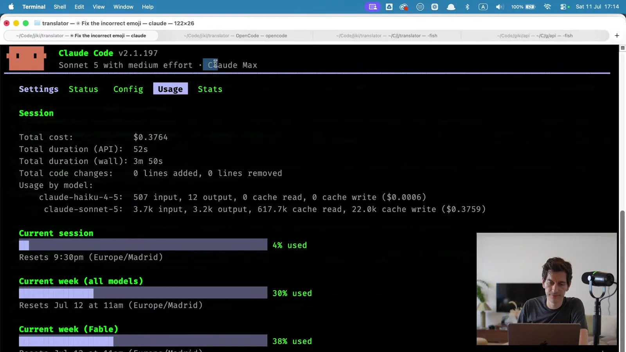626x352 pixels.
Task: Click the webcam video overlay
Action: [547, 289]
